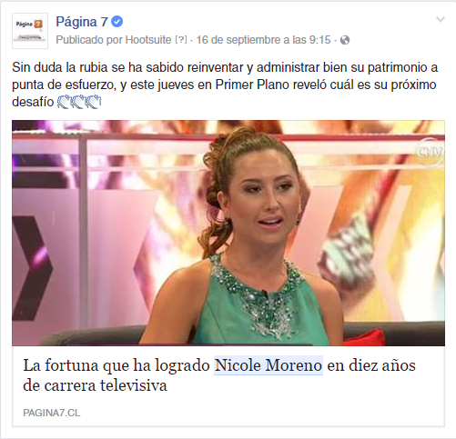Open the Página 7 profile picture

click(x=30, y=31)
